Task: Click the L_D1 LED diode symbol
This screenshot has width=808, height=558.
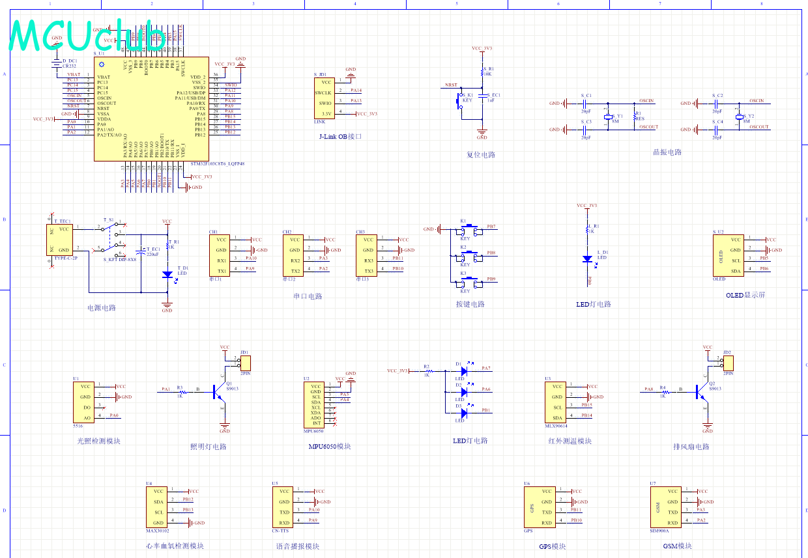Action: point(587,258)
